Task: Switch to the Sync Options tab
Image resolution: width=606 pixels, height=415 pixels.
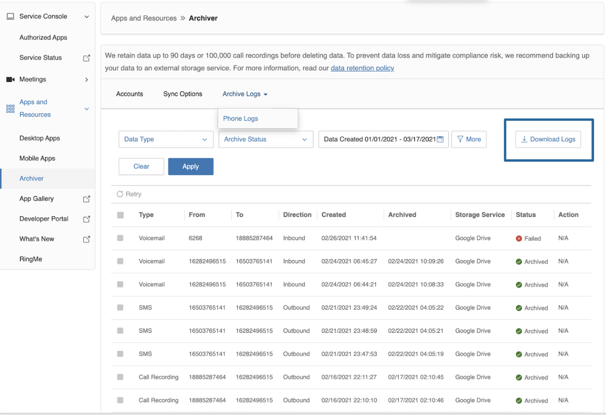Action: click(183, 94)
